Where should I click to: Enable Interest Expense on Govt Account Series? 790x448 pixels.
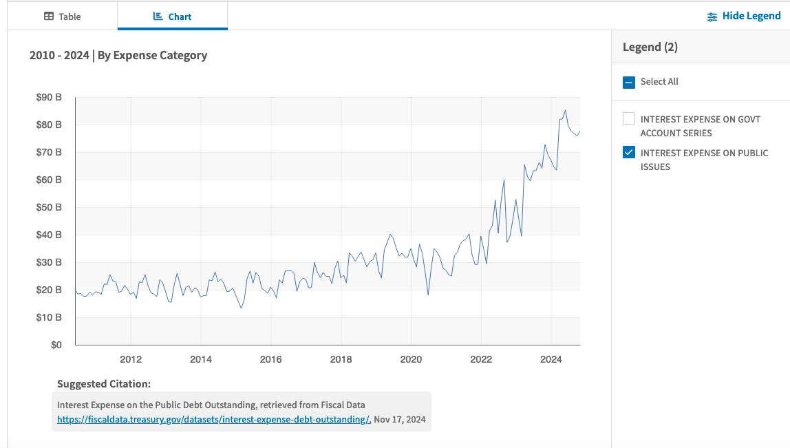point(629,118)
